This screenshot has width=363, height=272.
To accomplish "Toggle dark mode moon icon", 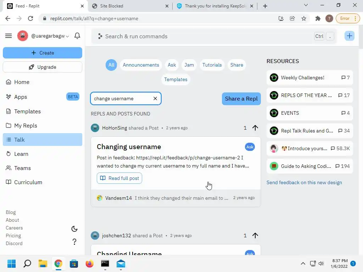I will click(x=74, y=229).
